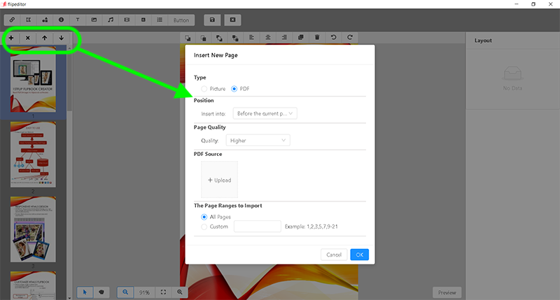Click the exit editor X-box icon

tap(232, 20)
